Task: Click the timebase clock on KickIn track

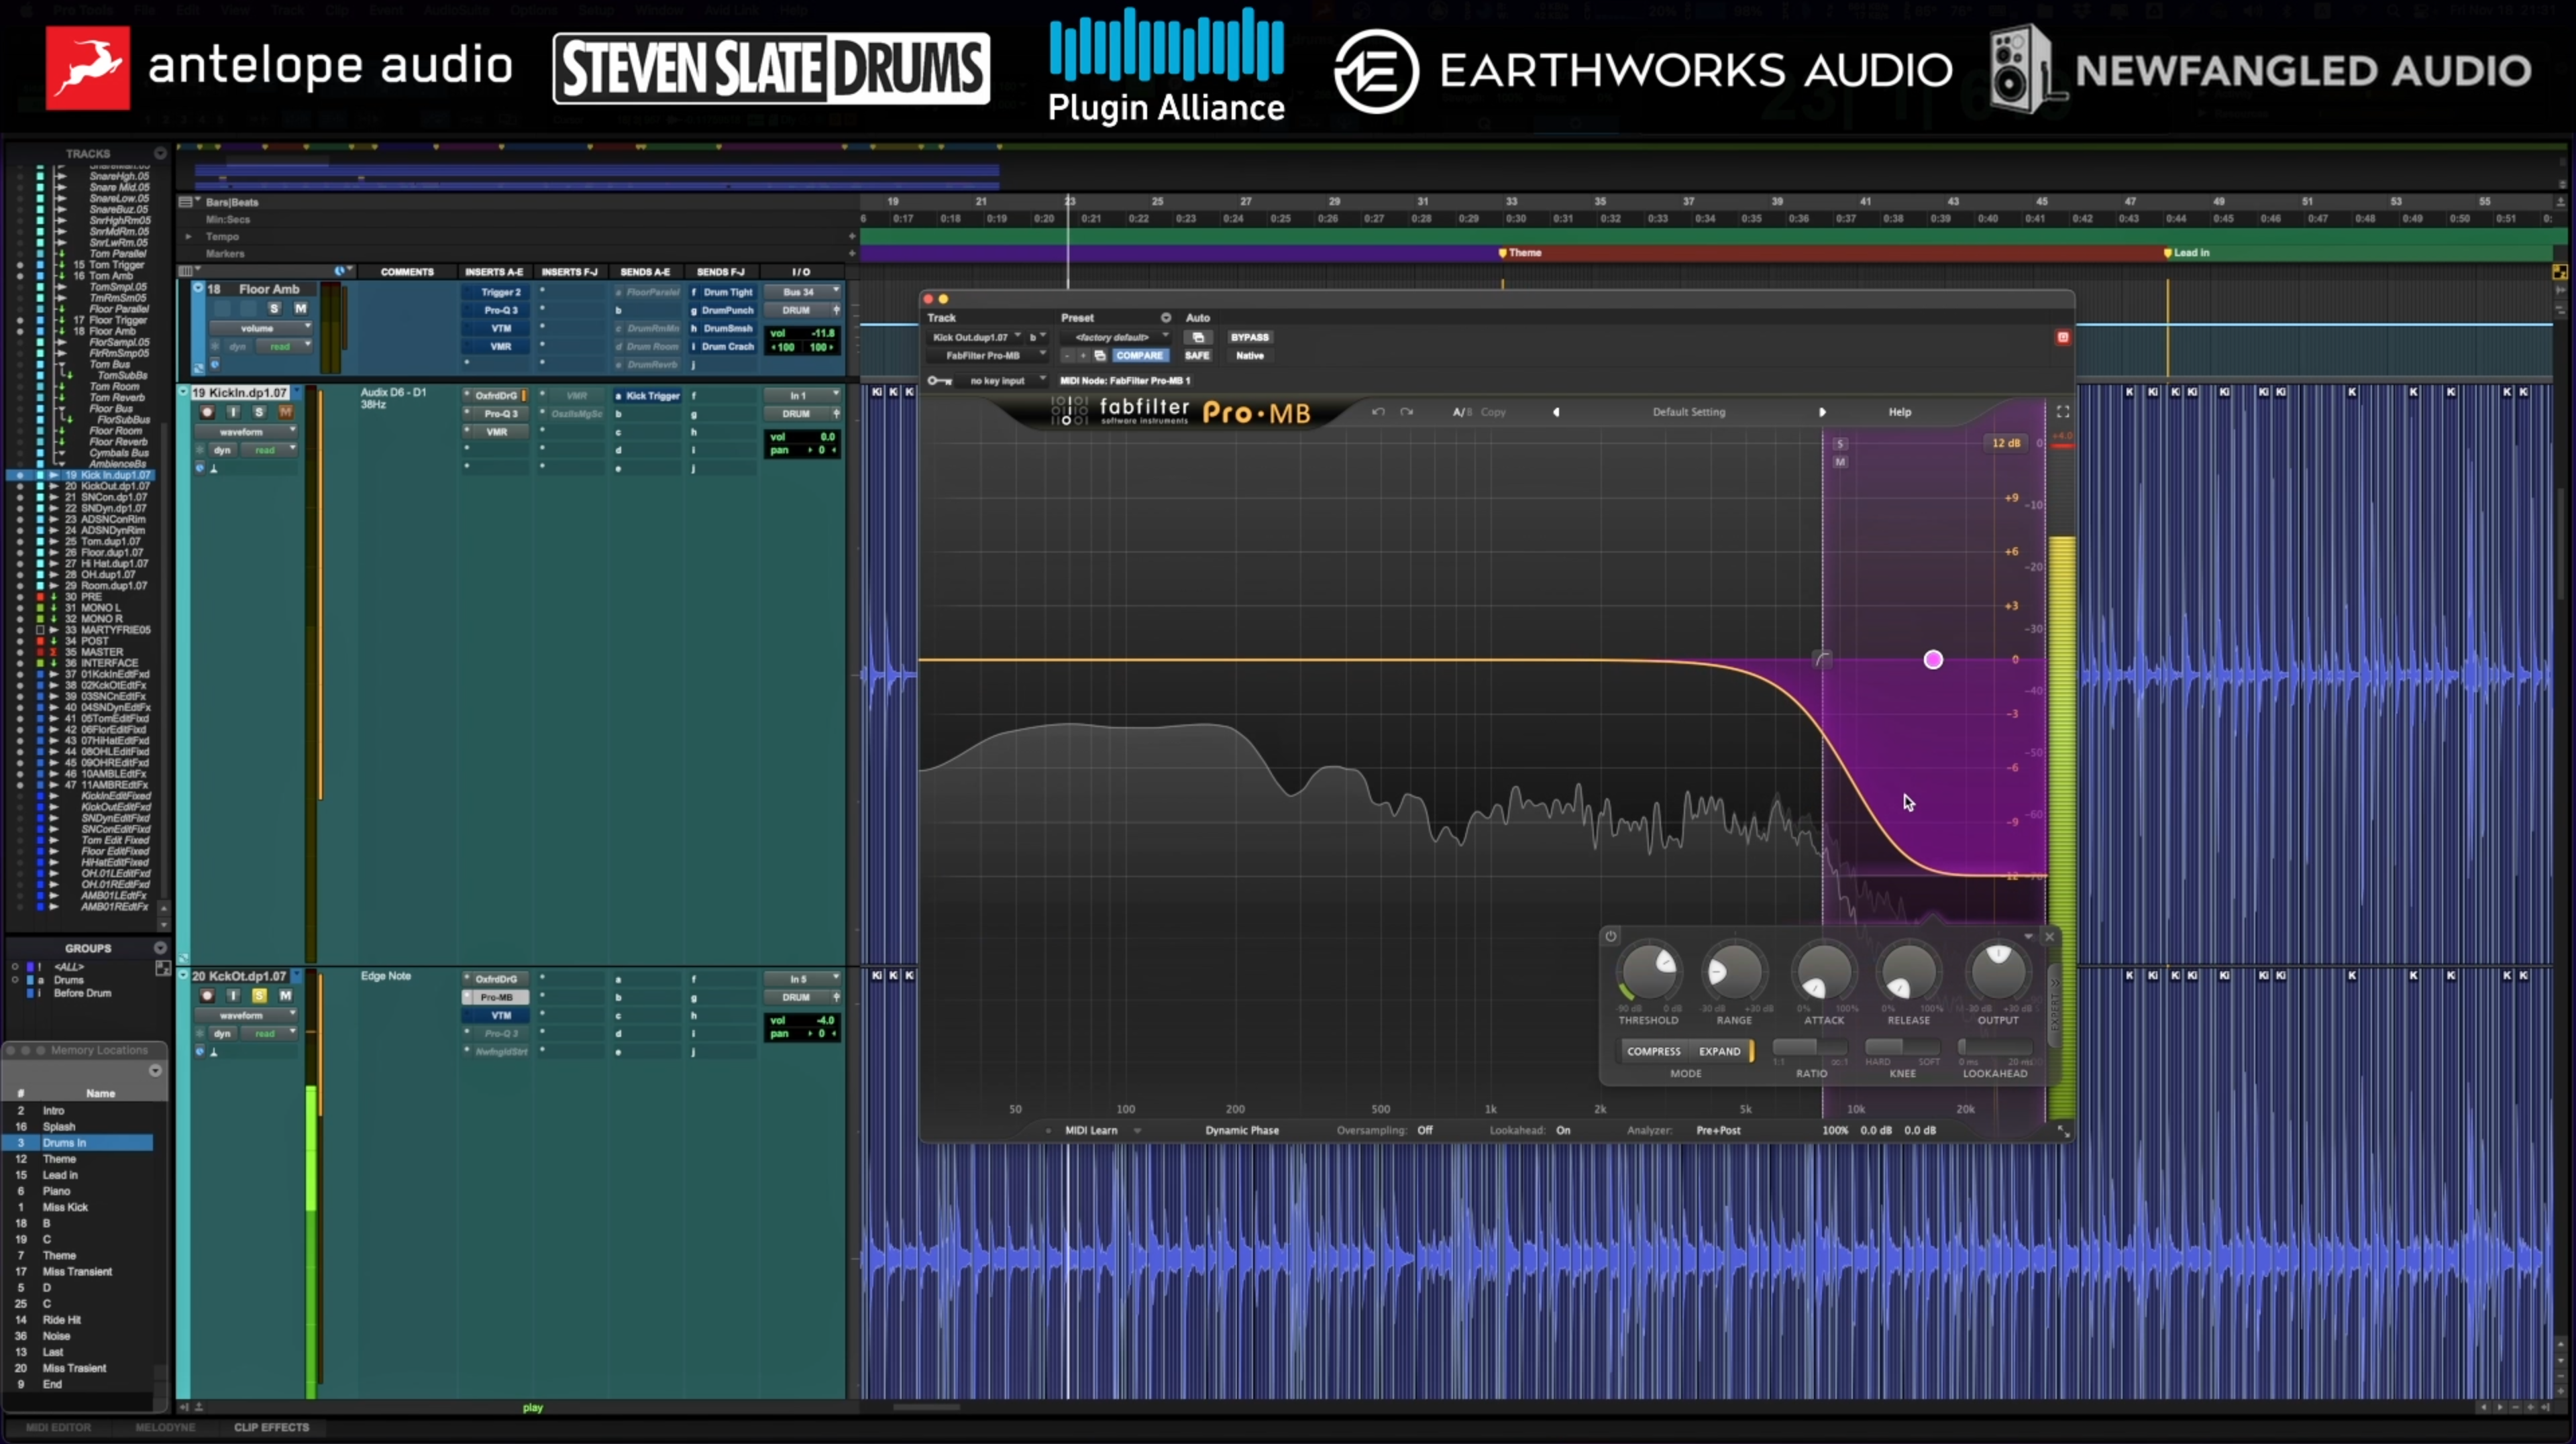Action: point(200,467)
